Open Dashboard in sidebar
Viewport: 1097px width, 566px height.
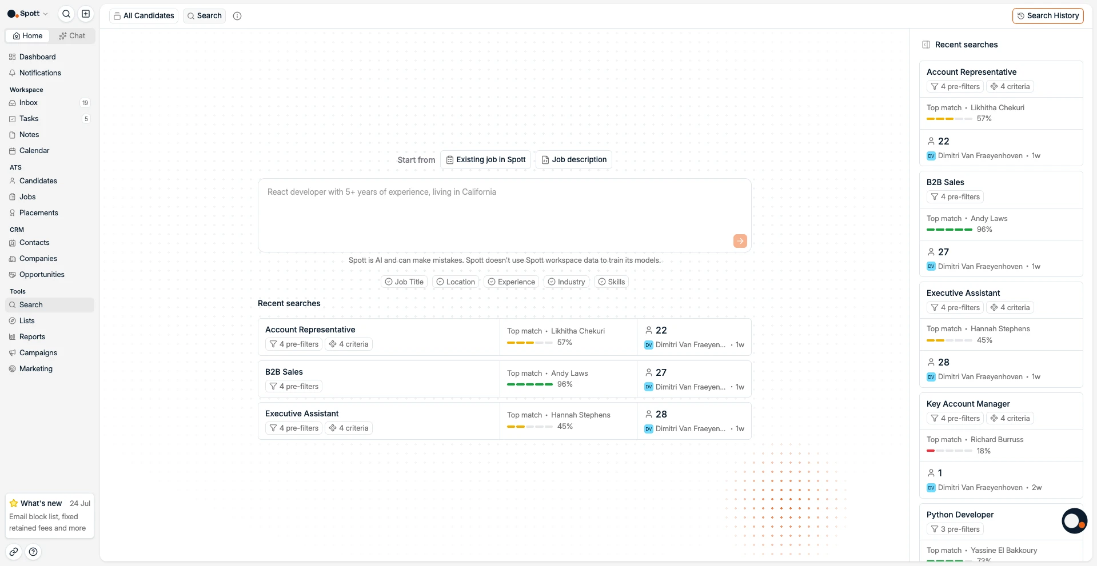point(50,57)
